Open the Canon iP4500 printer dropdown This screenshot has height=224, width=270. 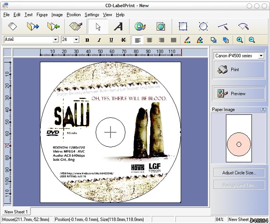point(261,56)
